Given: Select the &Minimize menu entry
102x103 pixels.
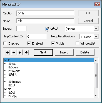Looking at the screenshot, I should coord(49,82).
